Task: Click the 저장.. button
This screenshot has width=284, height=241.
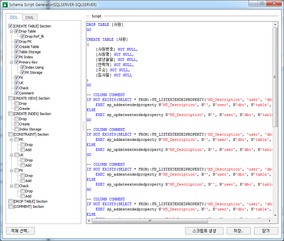Action: [239, 231]
